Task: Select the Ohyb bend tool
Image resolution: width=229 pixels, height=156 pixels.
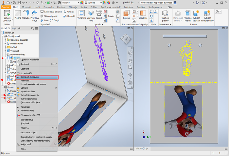Action: click(55, 20)
